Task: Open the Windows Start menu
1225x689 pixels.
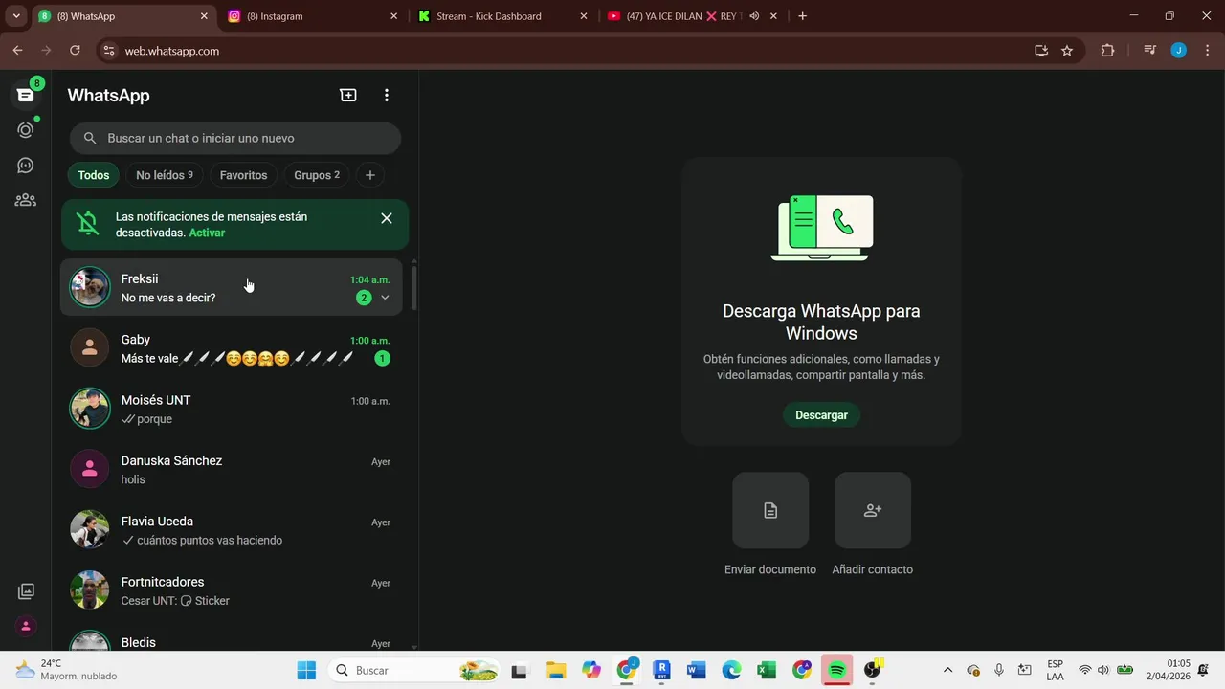Action: tap(306, 670)
